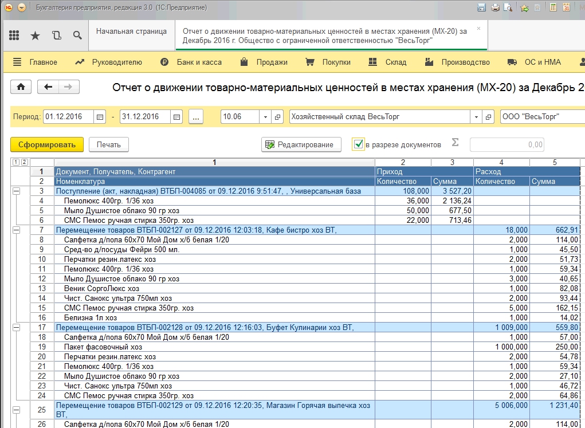Click the printer icon in title bar

(495, 7)
